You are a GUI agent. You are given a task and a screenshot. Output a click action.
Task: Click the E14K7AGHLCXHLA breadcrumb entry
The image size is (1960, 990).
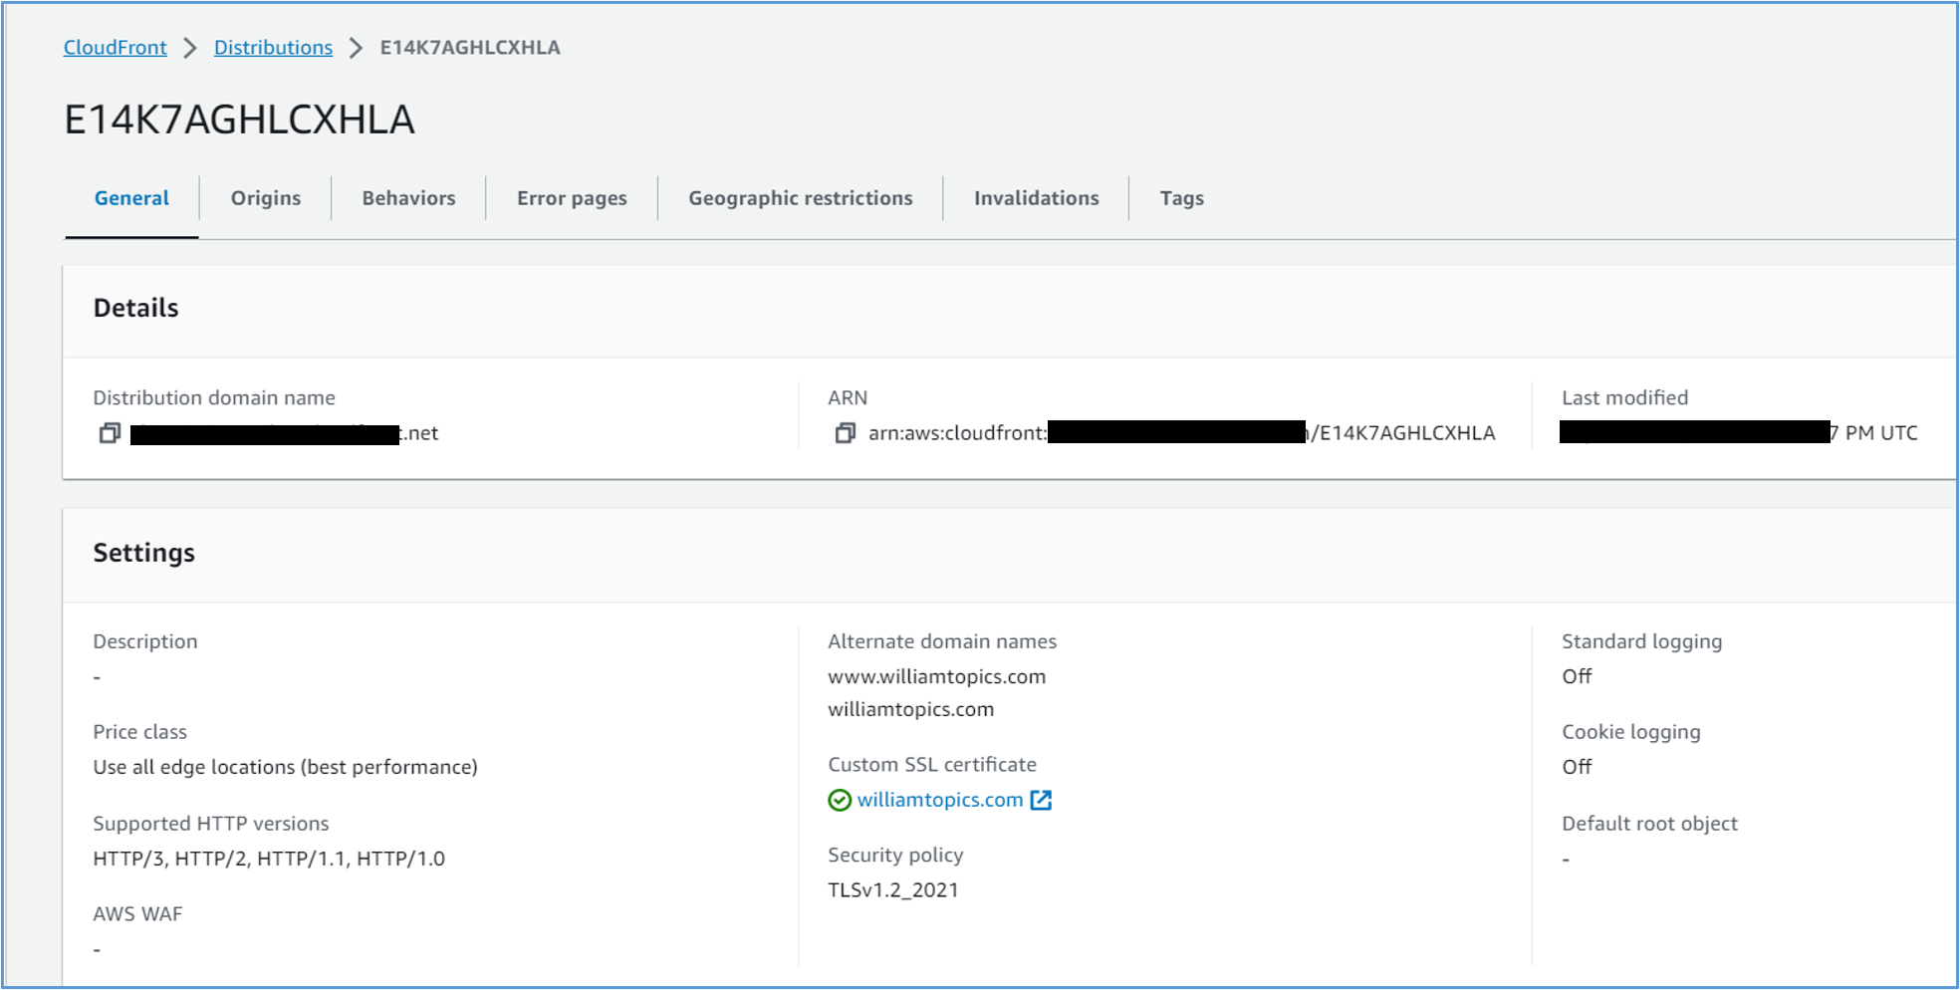469,47
